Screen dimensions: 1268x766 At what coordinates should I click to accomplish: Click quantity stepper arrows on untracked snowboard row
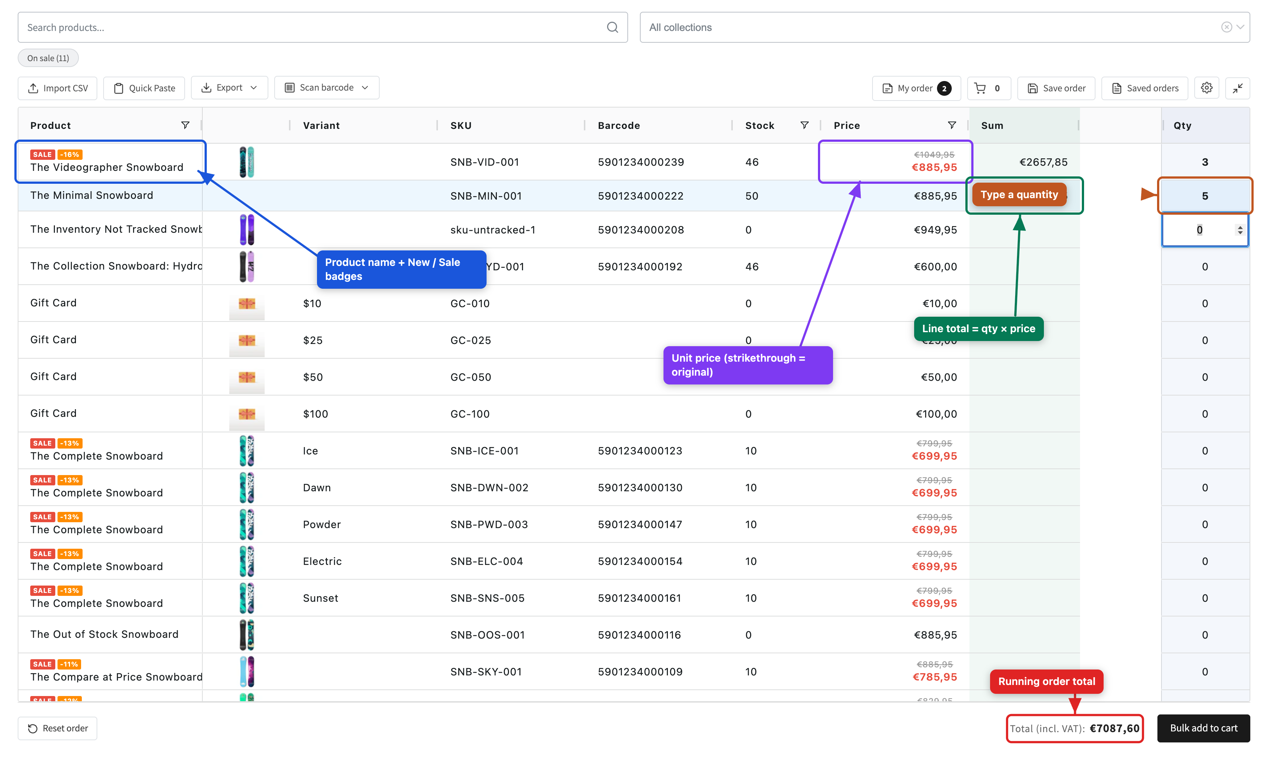1240,230
